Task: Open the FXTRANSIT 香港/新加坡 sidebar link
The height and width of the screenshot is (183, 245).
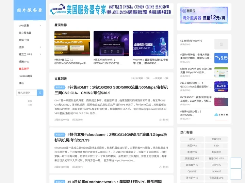Action: (x=196, y=99)
